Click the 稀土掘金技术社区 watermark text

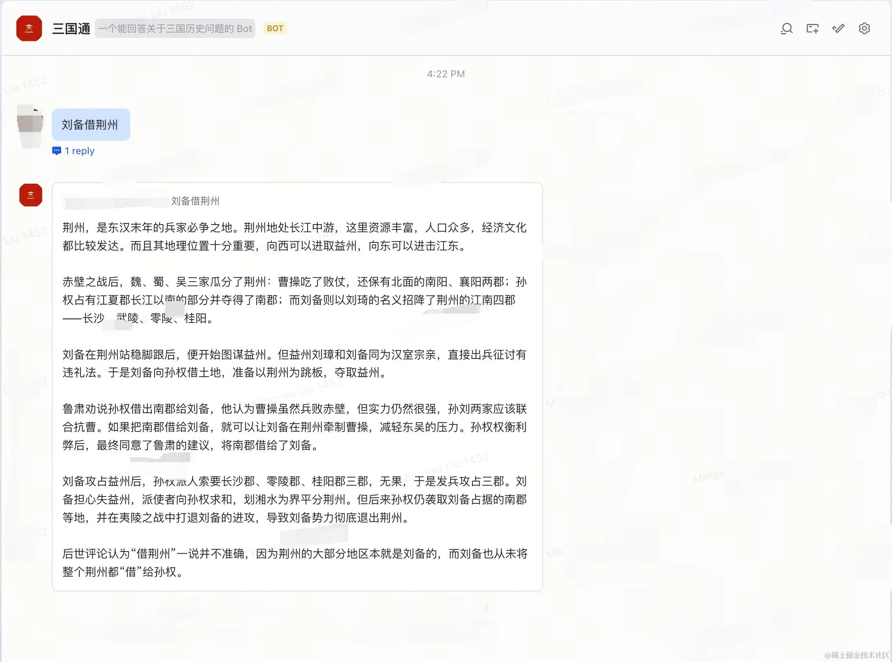point(857,655)
